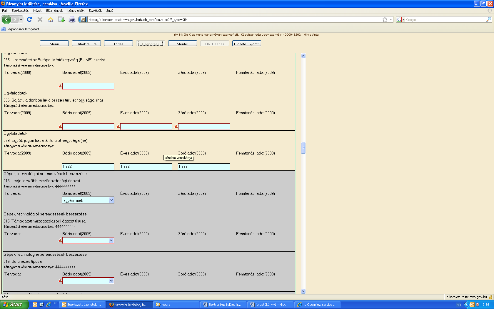Image resolution: width=494 pixels, height=309 pixels.
Task: Click the Hibák felülre button
Action: pyautogui.click(x=86, y=44)
